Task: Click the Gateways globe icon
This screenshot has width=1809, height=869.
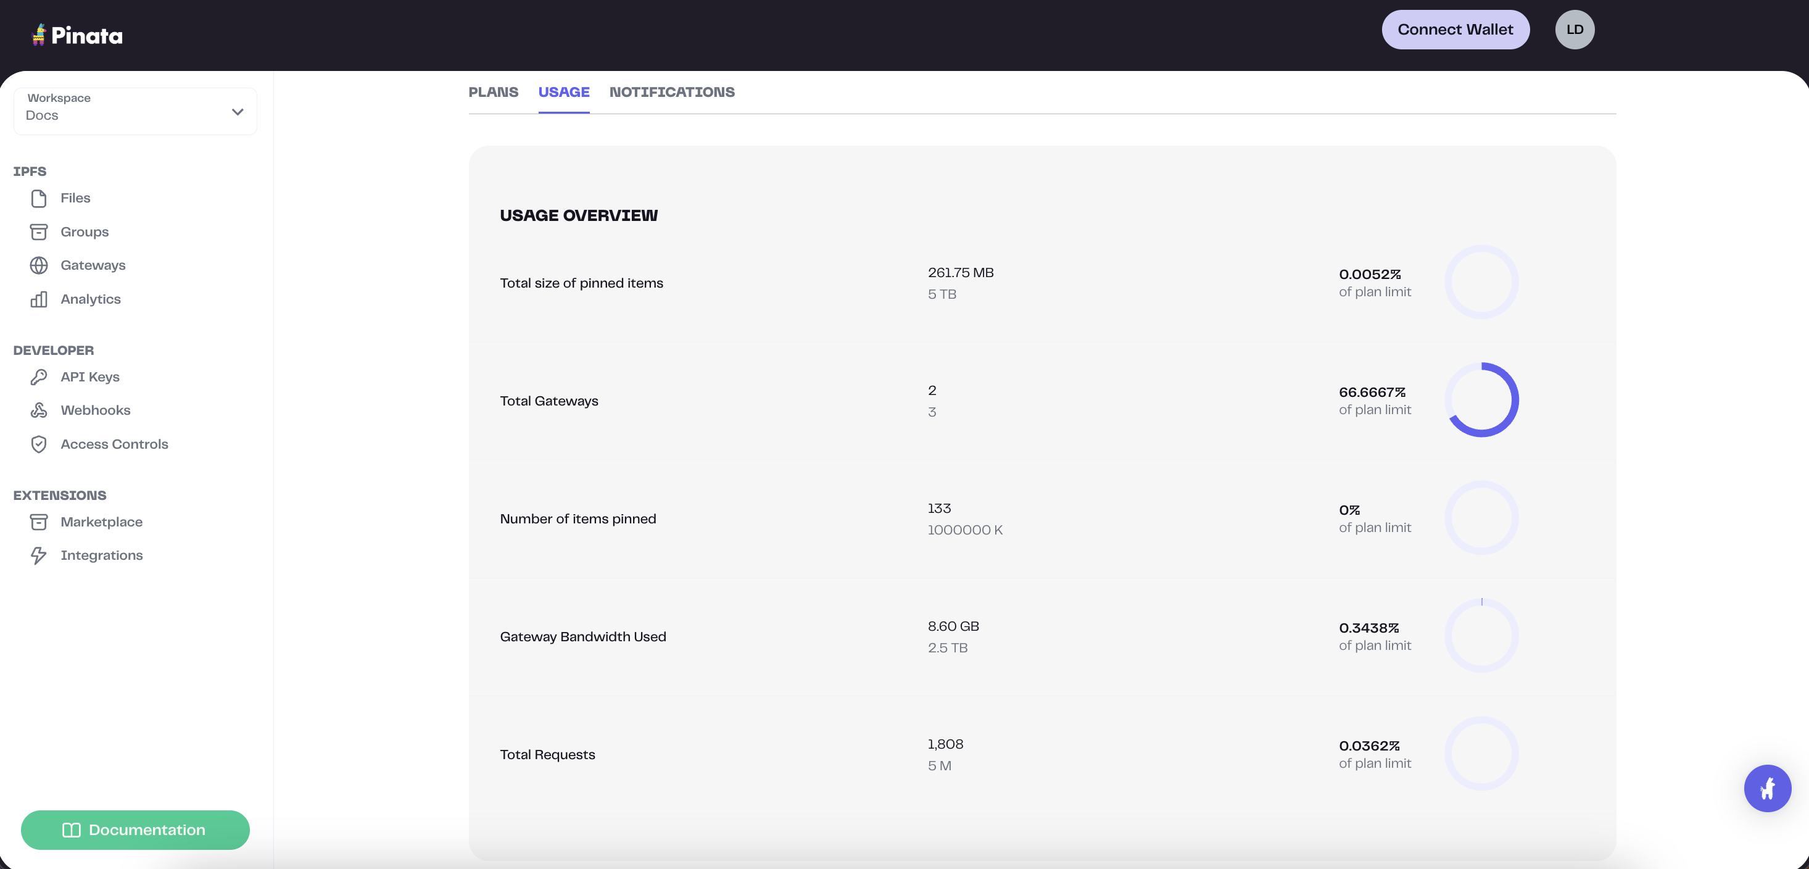Action: tap(39, 265)
